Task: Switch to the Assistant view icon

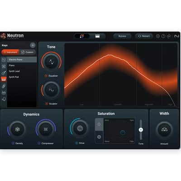Action: coord(82,36)
